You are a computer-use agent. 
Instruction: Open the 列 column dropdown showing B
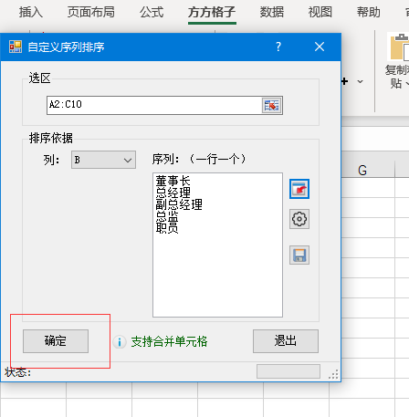click(103, 160)
